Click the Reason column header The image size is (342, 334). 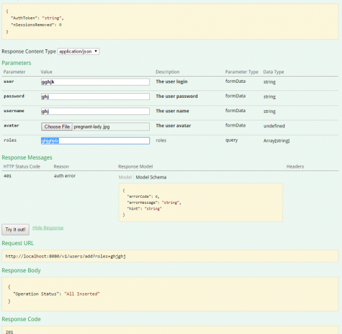[x=62, y=166]
